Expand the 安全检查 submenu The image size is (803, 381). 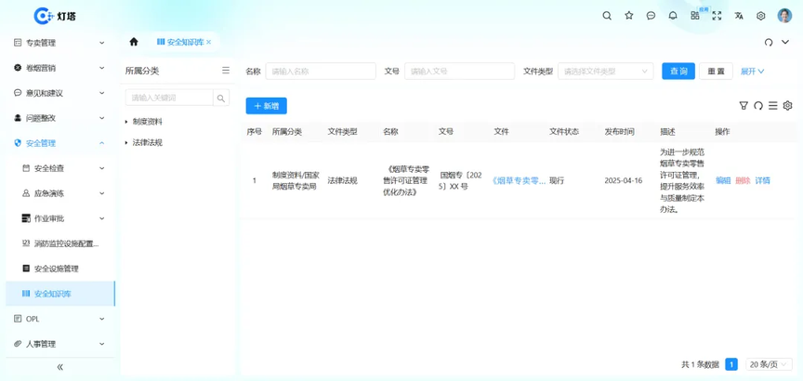click(x=59, y=168)
